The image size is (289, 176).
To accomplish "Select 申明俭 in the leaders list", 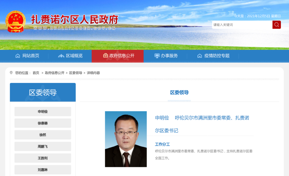I will tap(43, 112).
